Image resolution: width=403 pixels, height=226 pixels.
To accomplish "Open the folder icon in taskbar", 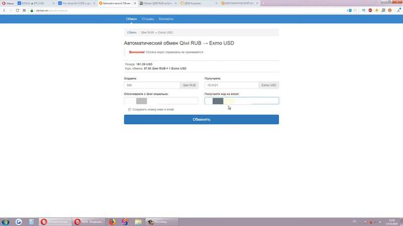I will point(138,222).
